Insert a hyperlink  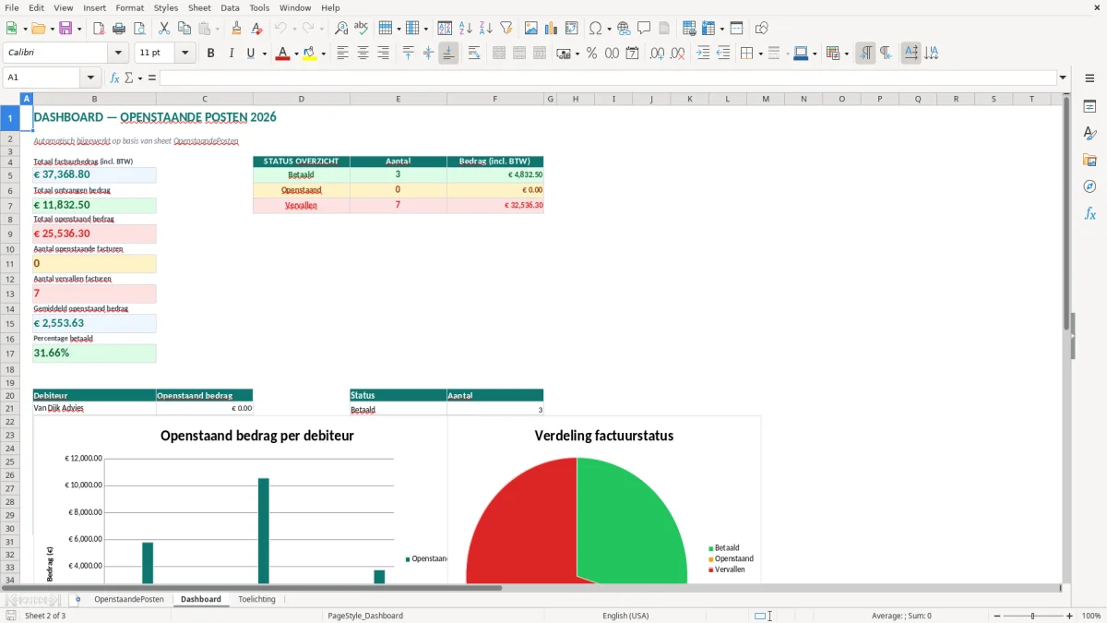point(624,29)
